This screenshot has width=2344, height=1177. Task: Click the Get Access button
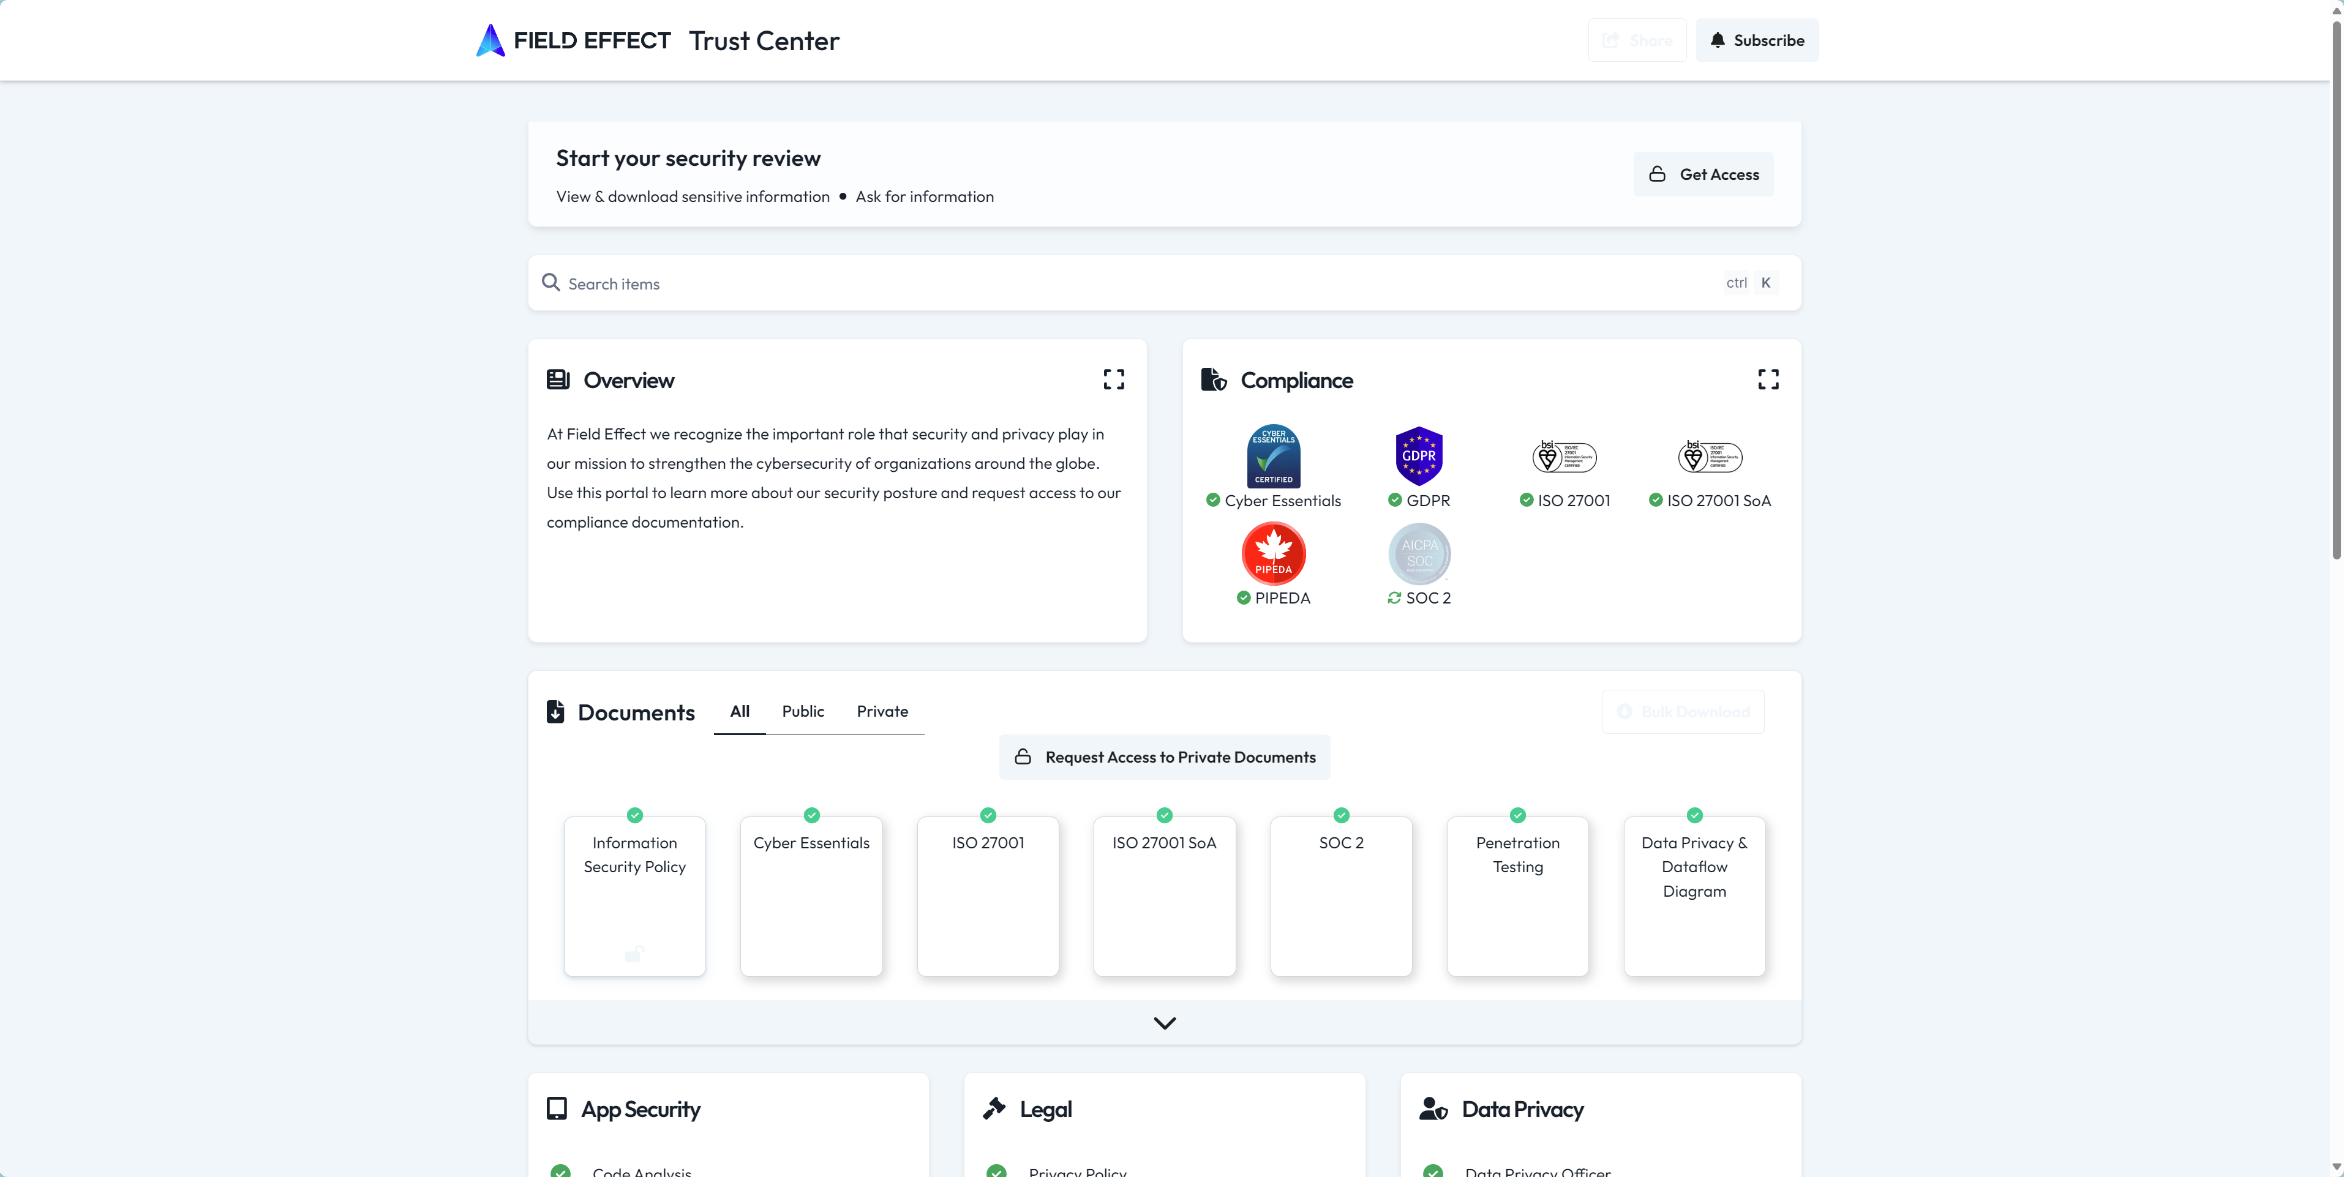pyautogui.click(x=1702, y=174)
